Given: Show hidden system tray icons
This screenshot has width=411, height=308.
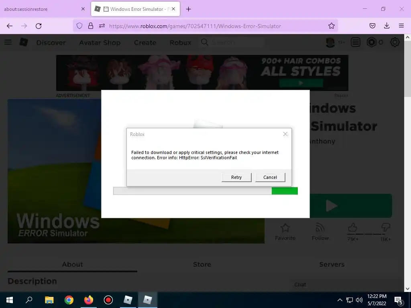Looking at the screenshot, I should 340,300.
